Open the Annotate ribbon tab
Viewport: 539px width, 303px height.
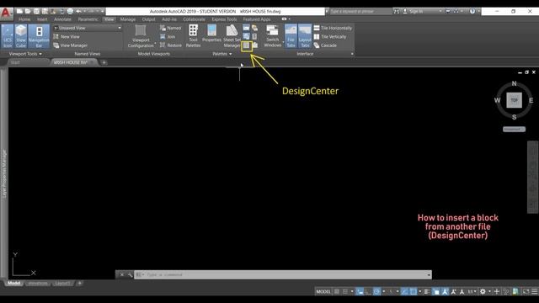pyautogui.click(x=62, y=19)
